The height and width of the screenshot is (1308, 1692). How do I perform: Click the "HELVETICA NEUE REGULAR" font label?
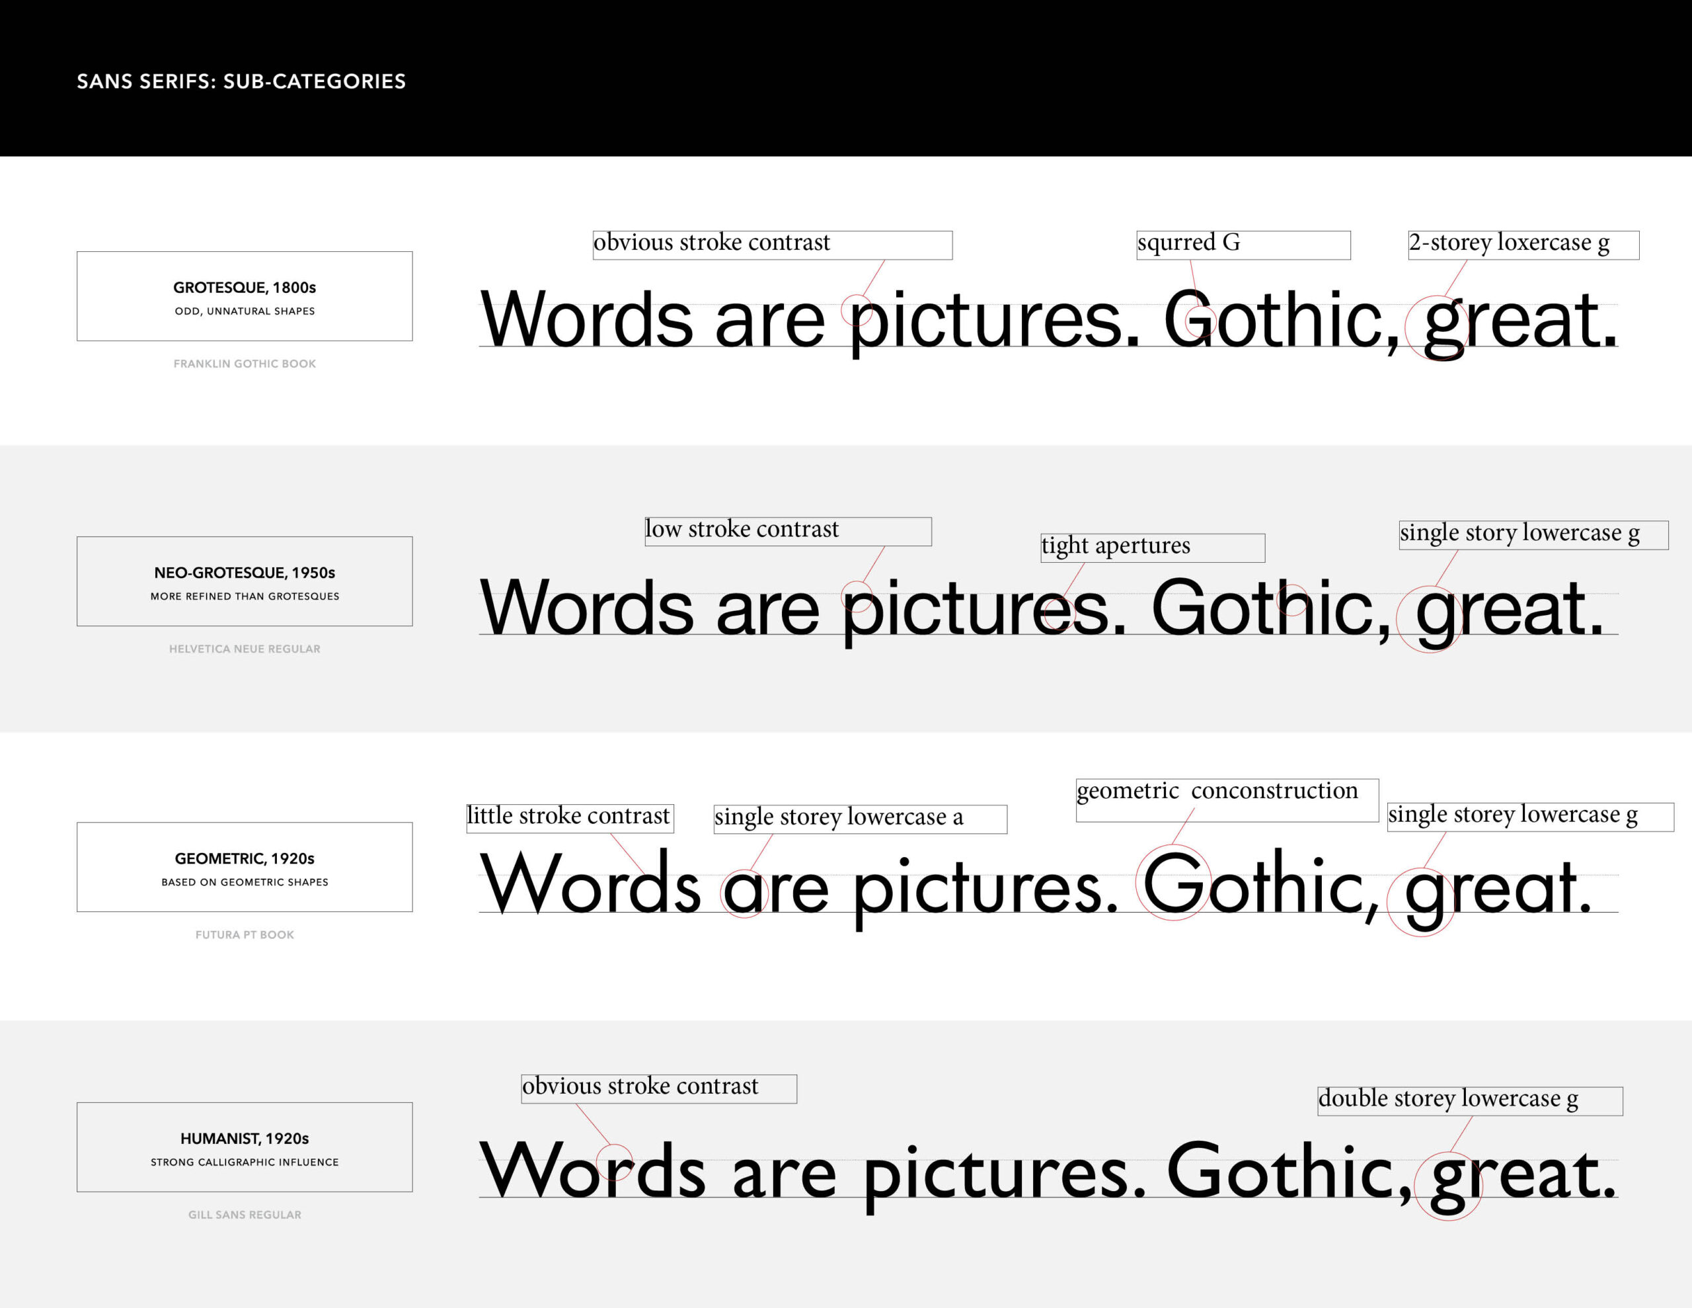click(244, 649)
